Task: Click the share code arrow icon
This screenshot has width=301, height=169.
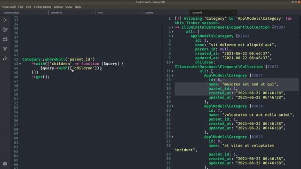Action: pos(5,58)
